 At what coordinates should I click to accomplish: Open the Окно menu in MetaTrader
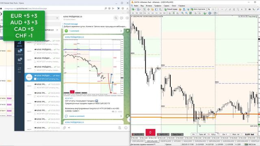174,6
